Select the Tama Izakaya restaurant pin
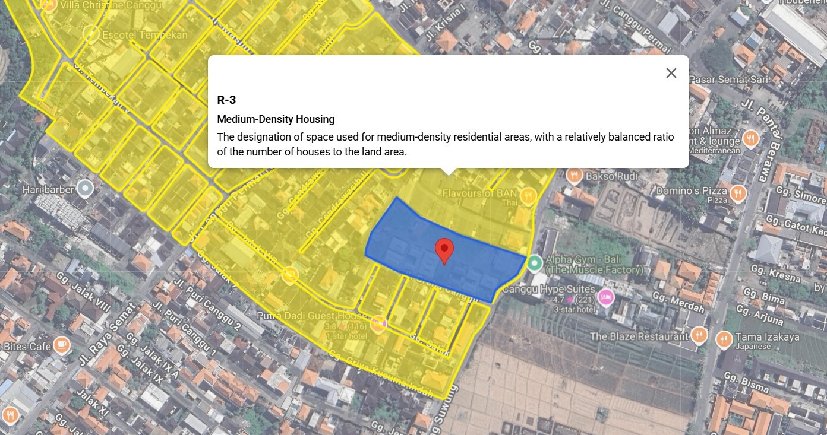Image resolution: width=827 pixels, height=435 pixels. 724,339
